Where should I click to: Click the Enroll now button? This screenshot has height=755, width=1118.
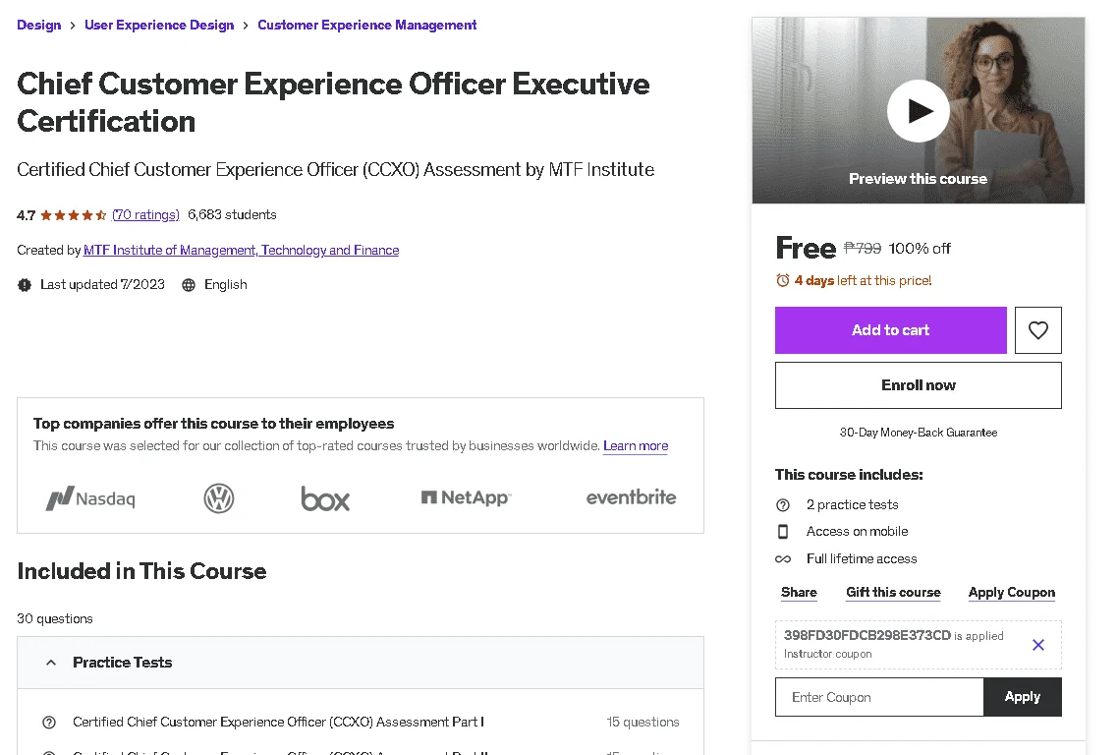point(919,385)
